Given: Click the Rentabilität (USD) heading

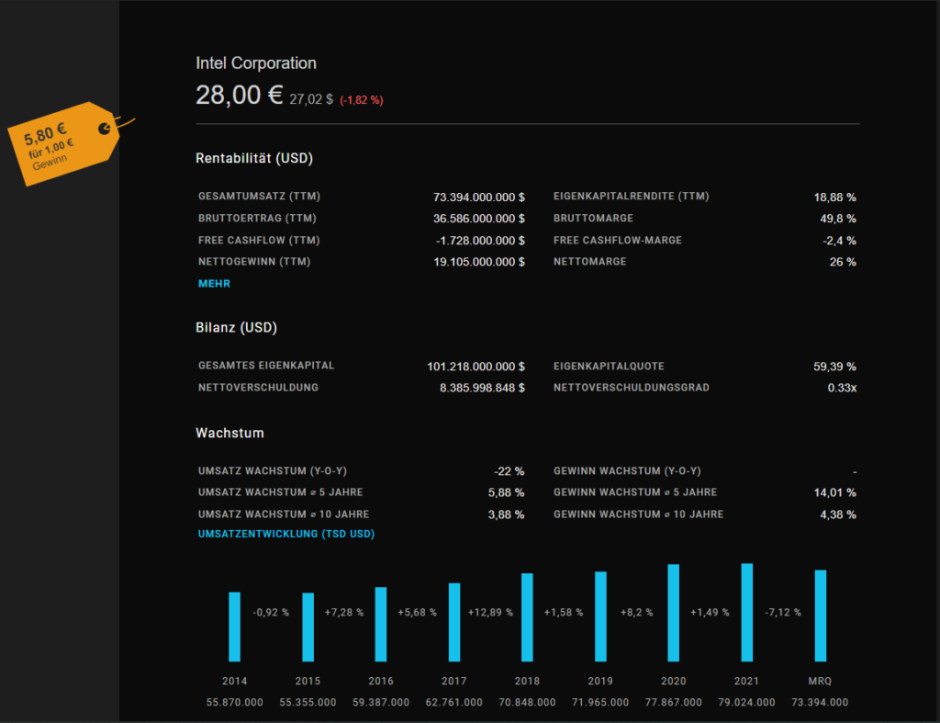Looking at the screenshot, I should pos(254,158).
